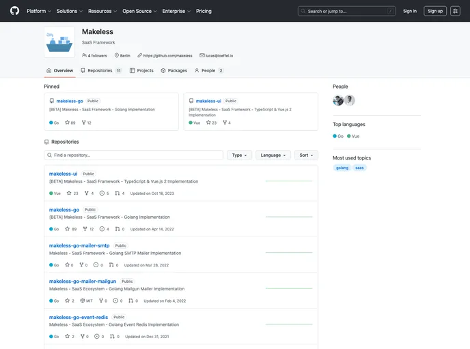This screenshot has height=349, width=470.
Task: Open the 4 followers link
Action: pyautogui.click(x=94, y=56)
